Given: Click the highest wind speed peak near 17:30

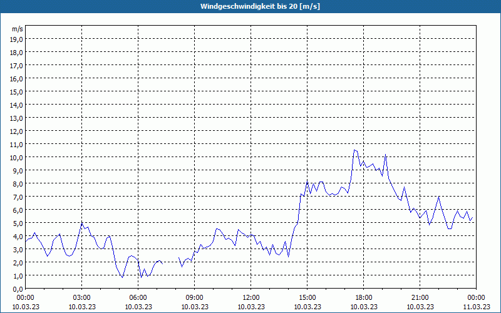Looking at the screenshot, I should [354, 150].
